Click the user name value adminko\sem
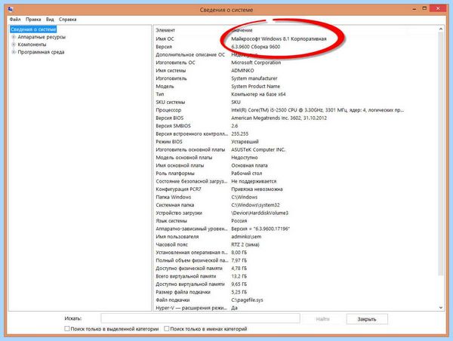Viewport: 453px width, 341px height. (x=246, y=237)
